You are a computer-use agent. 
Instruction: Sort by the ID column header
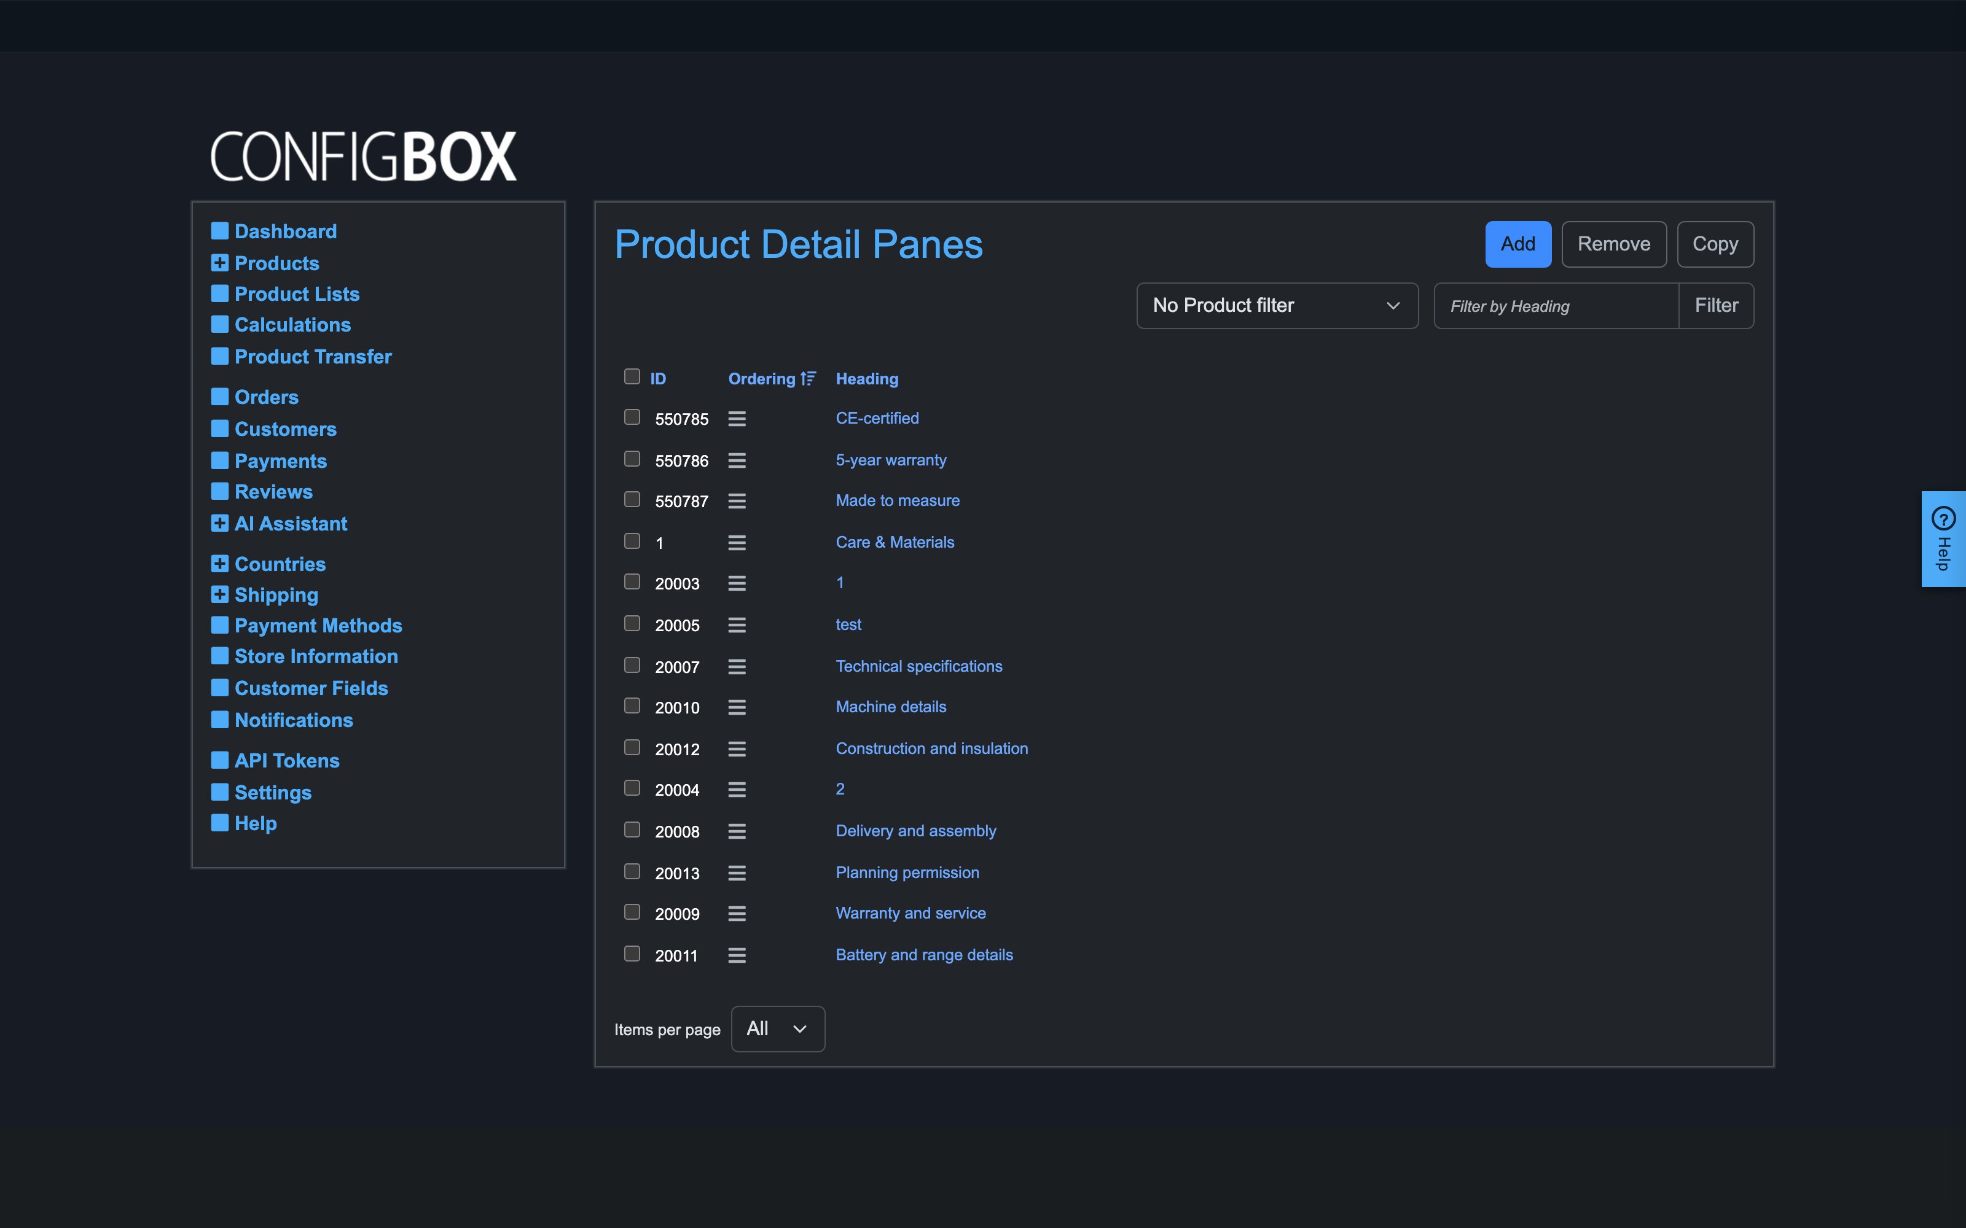[x=658, y=378]
